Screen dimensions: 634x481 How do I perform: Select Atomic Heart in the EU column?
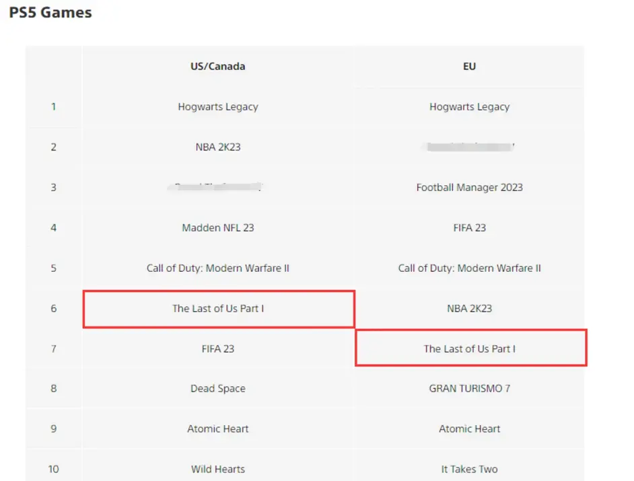tap(469, 429)
